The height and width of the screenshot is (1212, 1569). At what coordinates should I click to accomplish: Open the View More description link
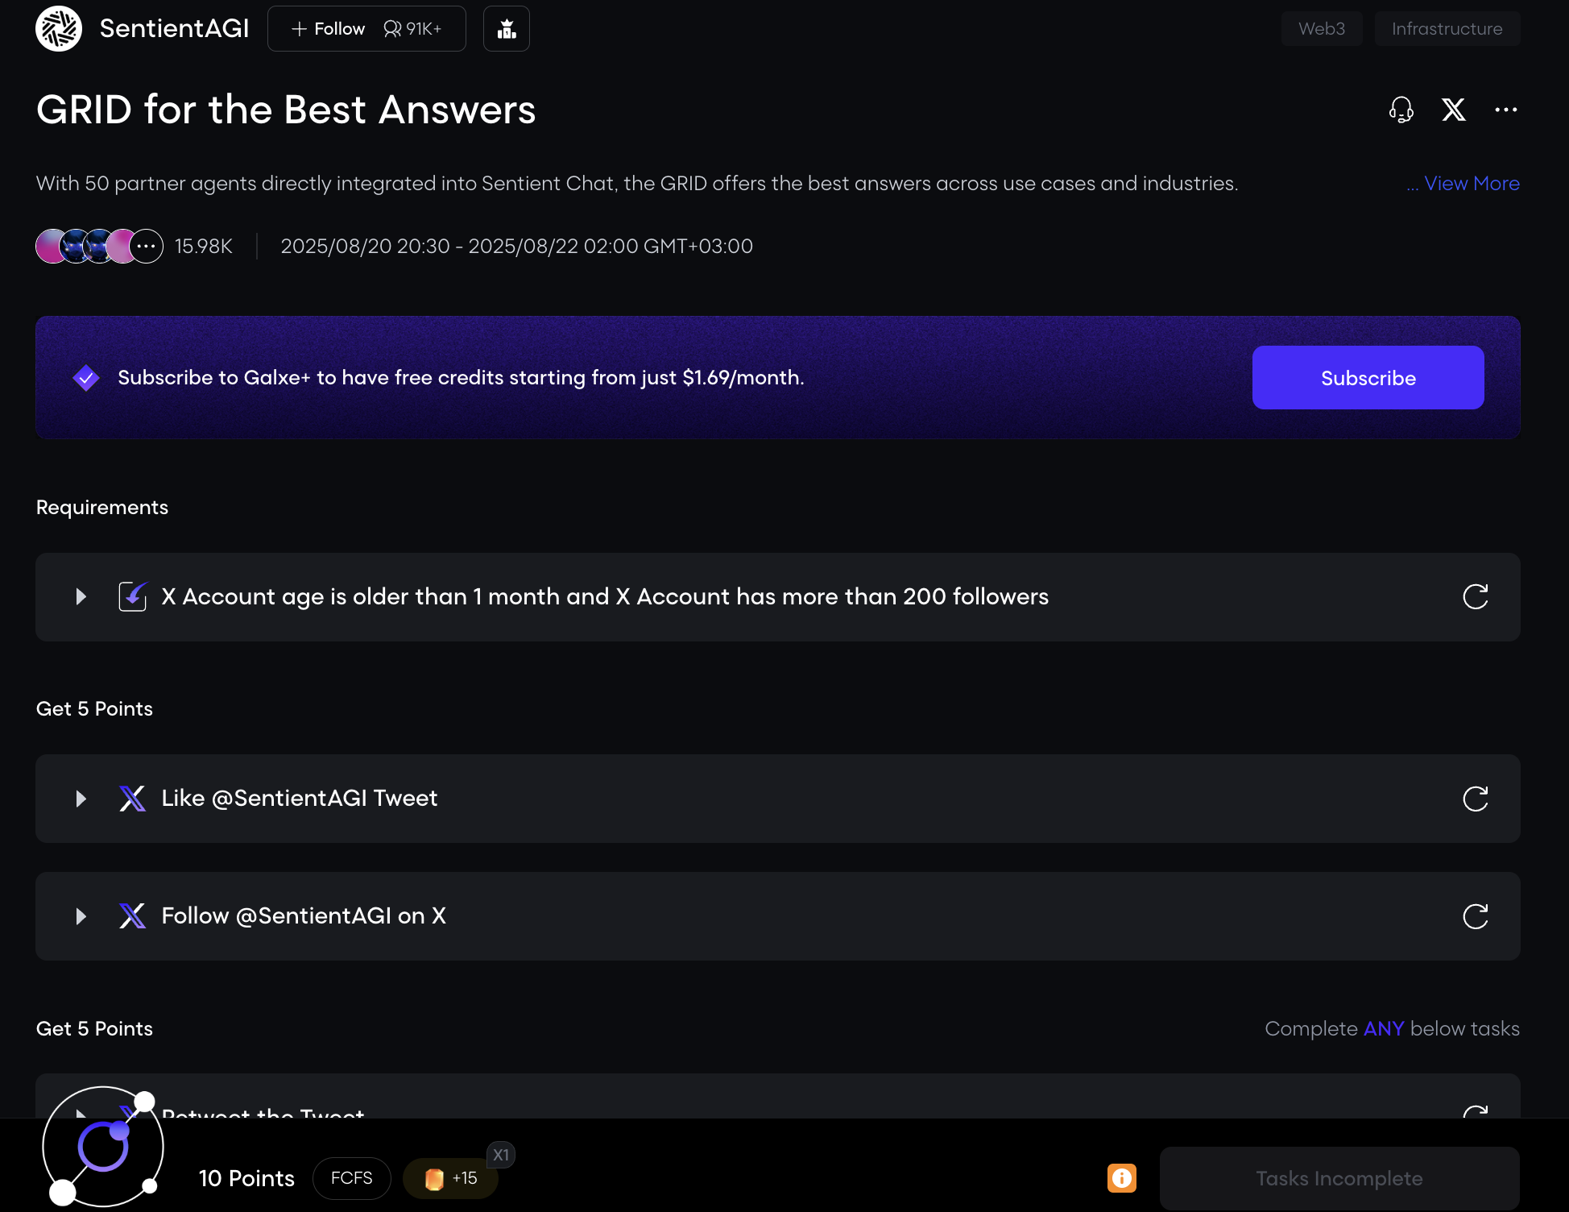1471,184
